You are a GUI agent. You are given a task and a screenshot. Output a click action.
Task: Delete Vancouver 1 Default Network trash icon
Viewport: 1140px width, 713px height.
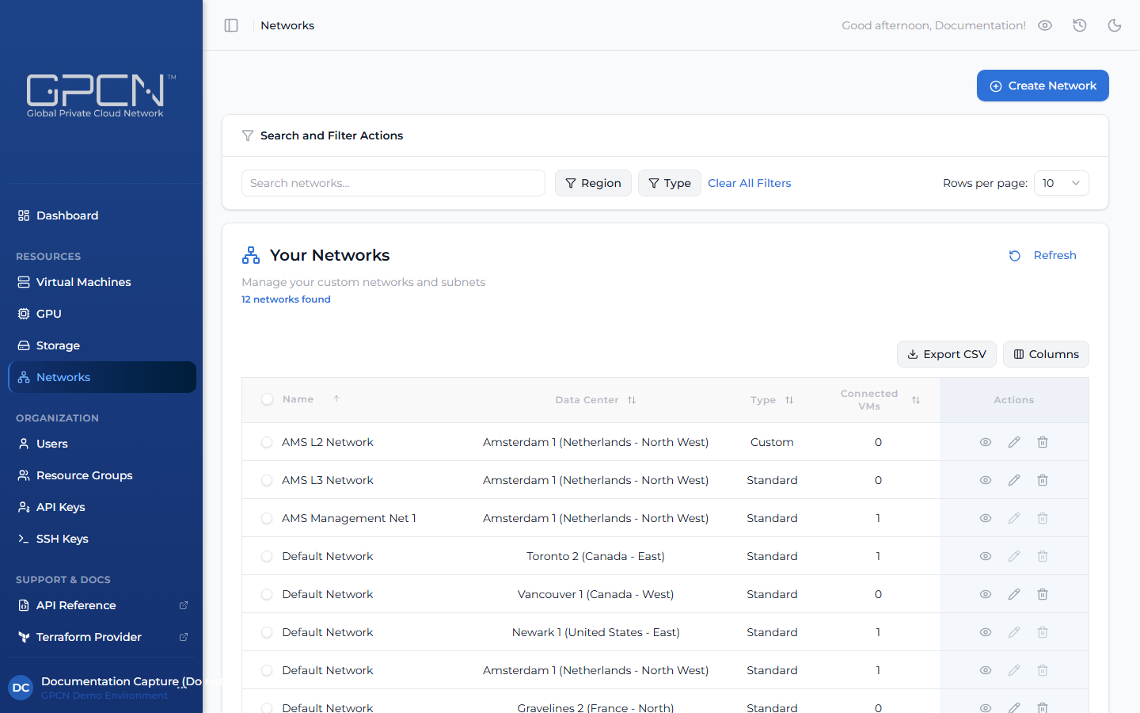(1043, 594)
